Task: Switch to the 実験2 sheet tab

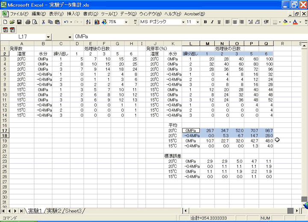Action: click(x=54, y=211)
